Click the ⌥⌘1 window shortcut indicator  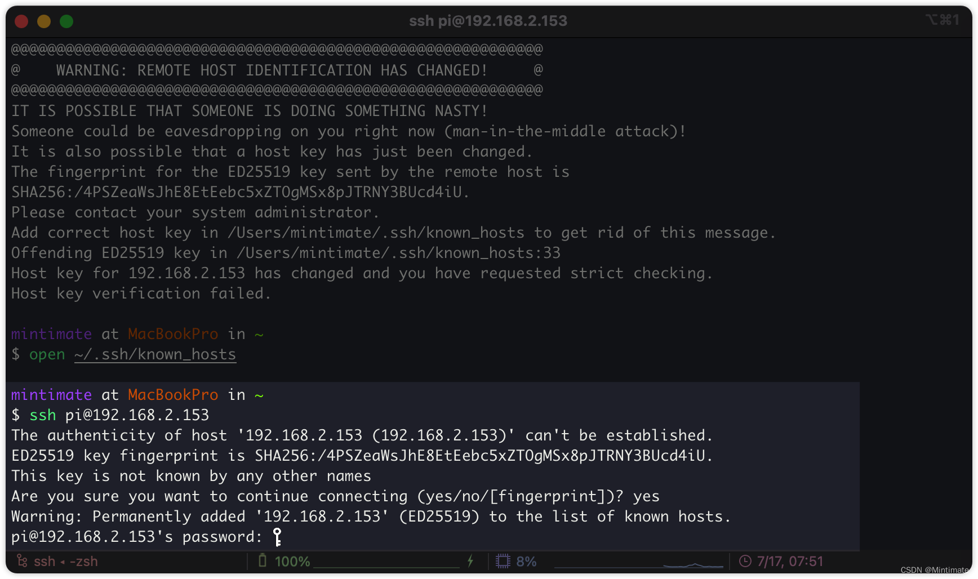pos(942,20)
